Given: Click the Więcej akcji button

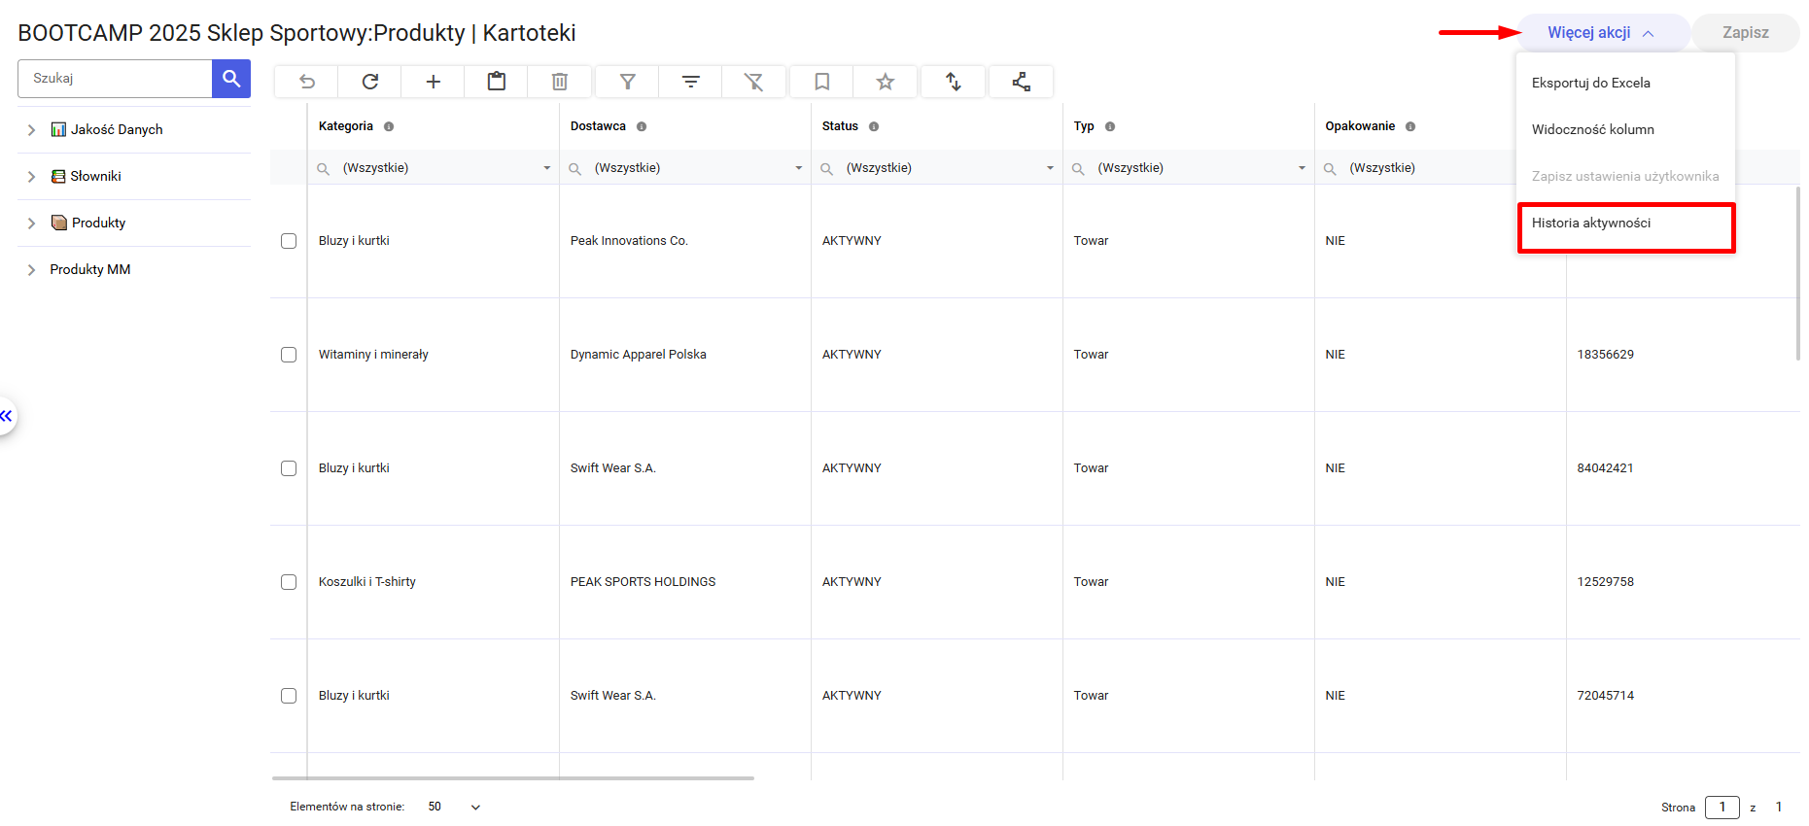Looking at the screenshot, I should coord(1601,32).
